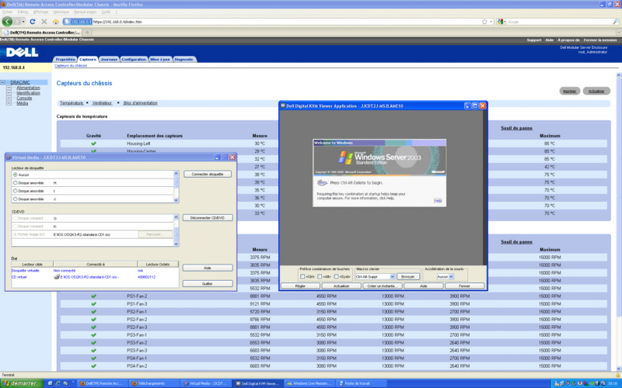Select the Aucun floppy radio button

click(16, 175)
